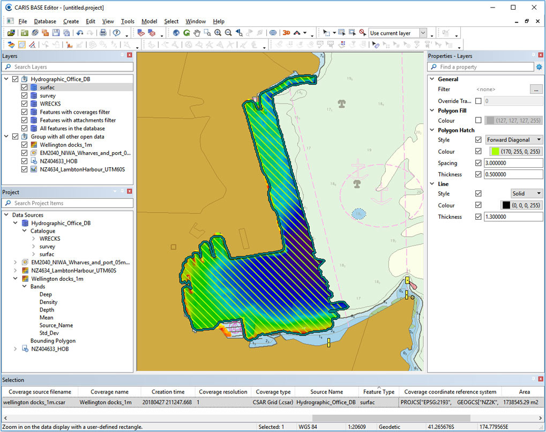Expand the WRECKS catalogue node
Screen dimensions: 546x432
[x=33, y=239]
